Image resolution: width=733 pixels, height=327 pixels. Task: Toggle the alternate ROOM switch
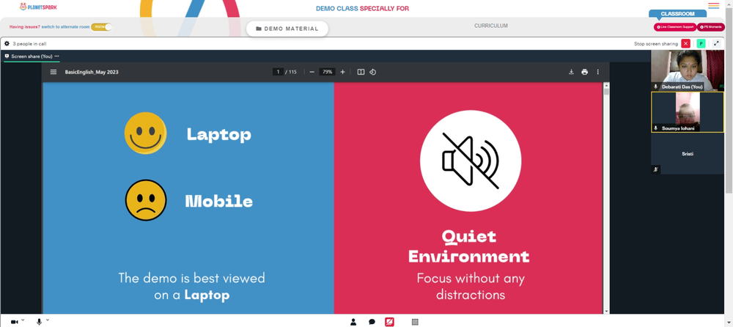[x=101, y=27]
